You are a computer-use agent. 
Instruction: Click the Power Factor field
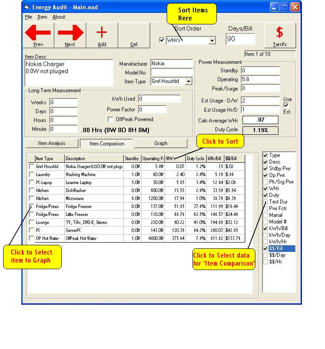point(152,110)
